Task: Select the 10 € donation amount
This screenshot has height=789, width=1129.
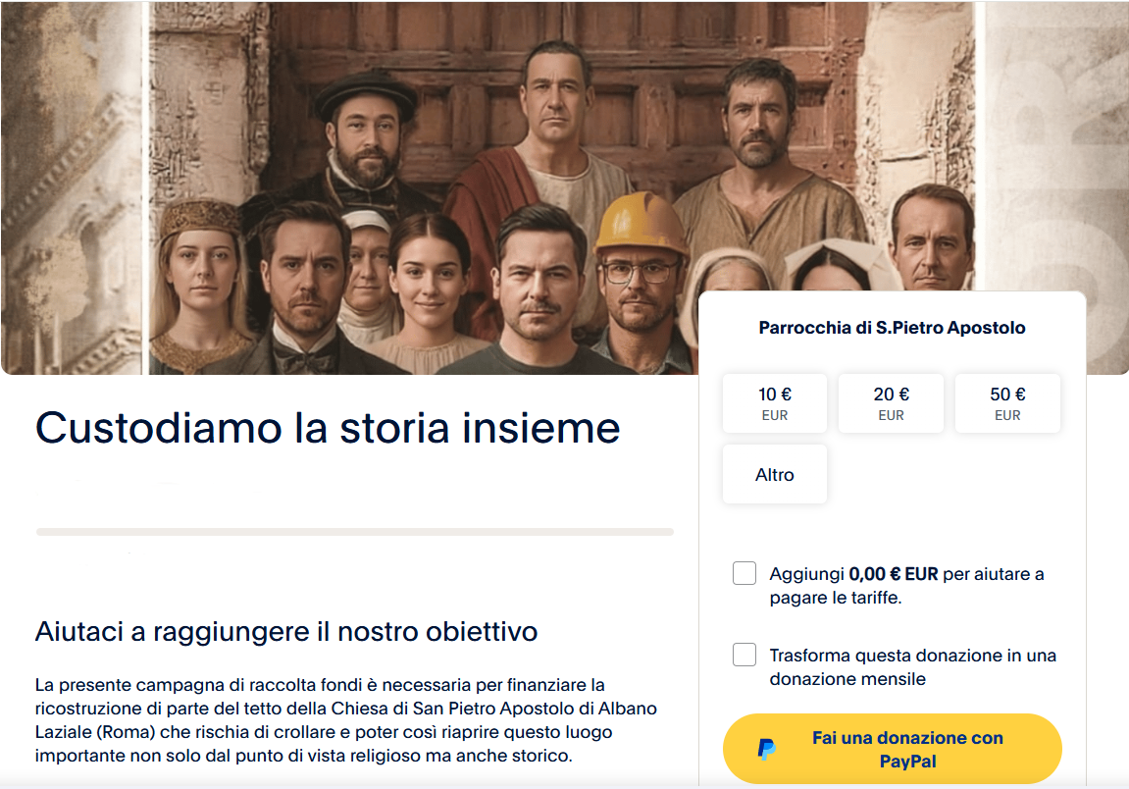Action: click(x=775, y=403)
